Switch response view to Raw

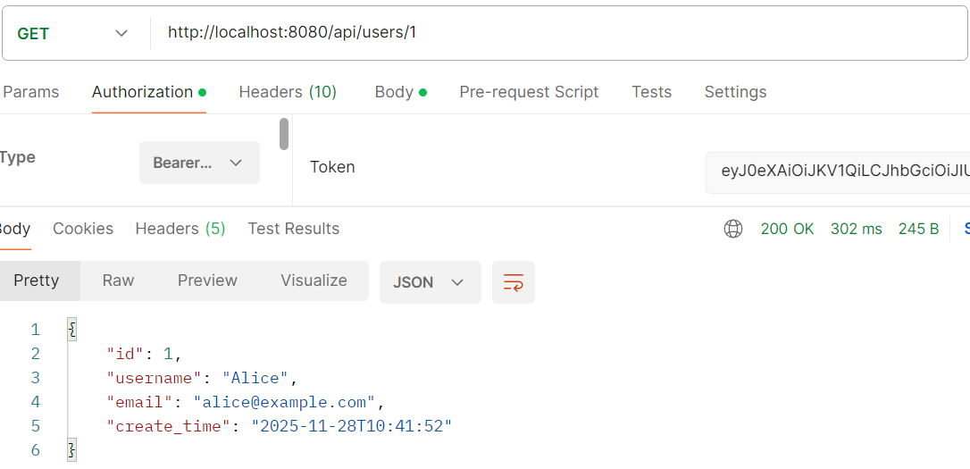coord(118,281)
